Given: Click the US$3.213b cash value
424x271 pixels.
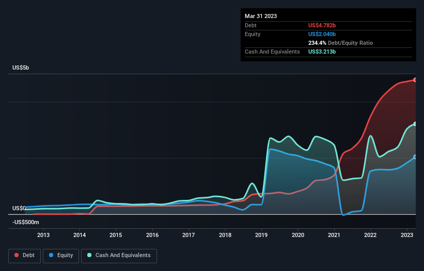Looking at the screenshot, I should [x=322, y=52].
